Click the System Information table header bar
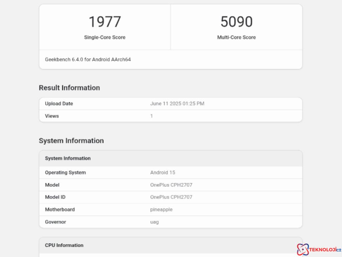Image resolution: width=342 pixels, height=257 pixels. [x=171, y=158]
